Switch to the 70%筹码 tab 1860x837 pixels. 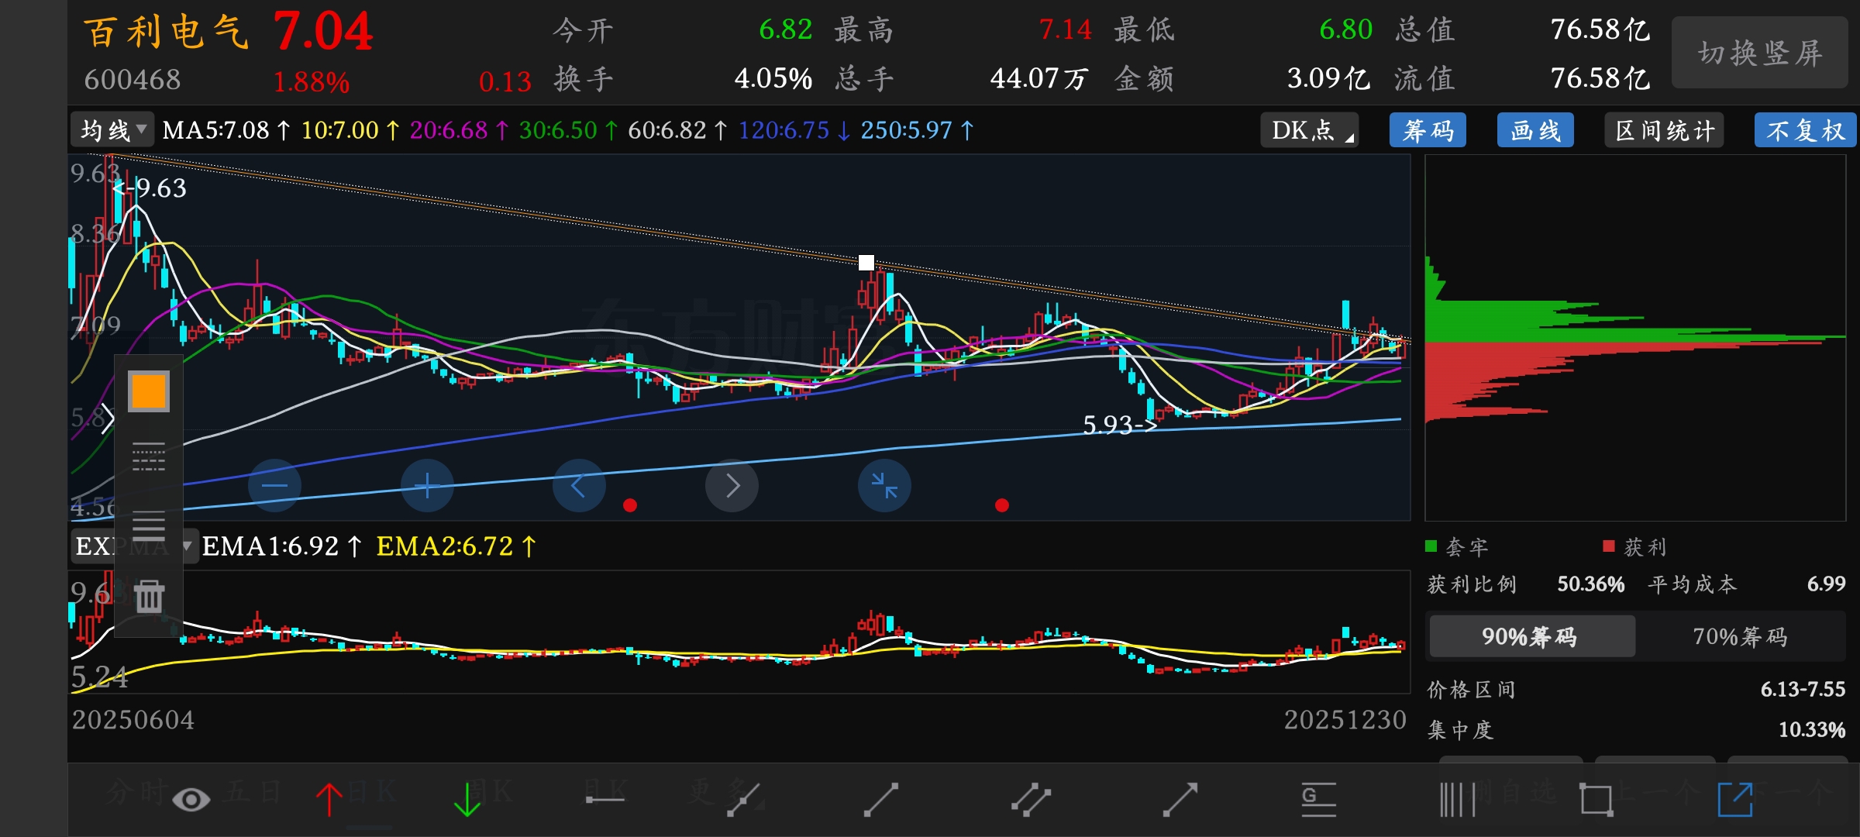(x=1740, y=637)
